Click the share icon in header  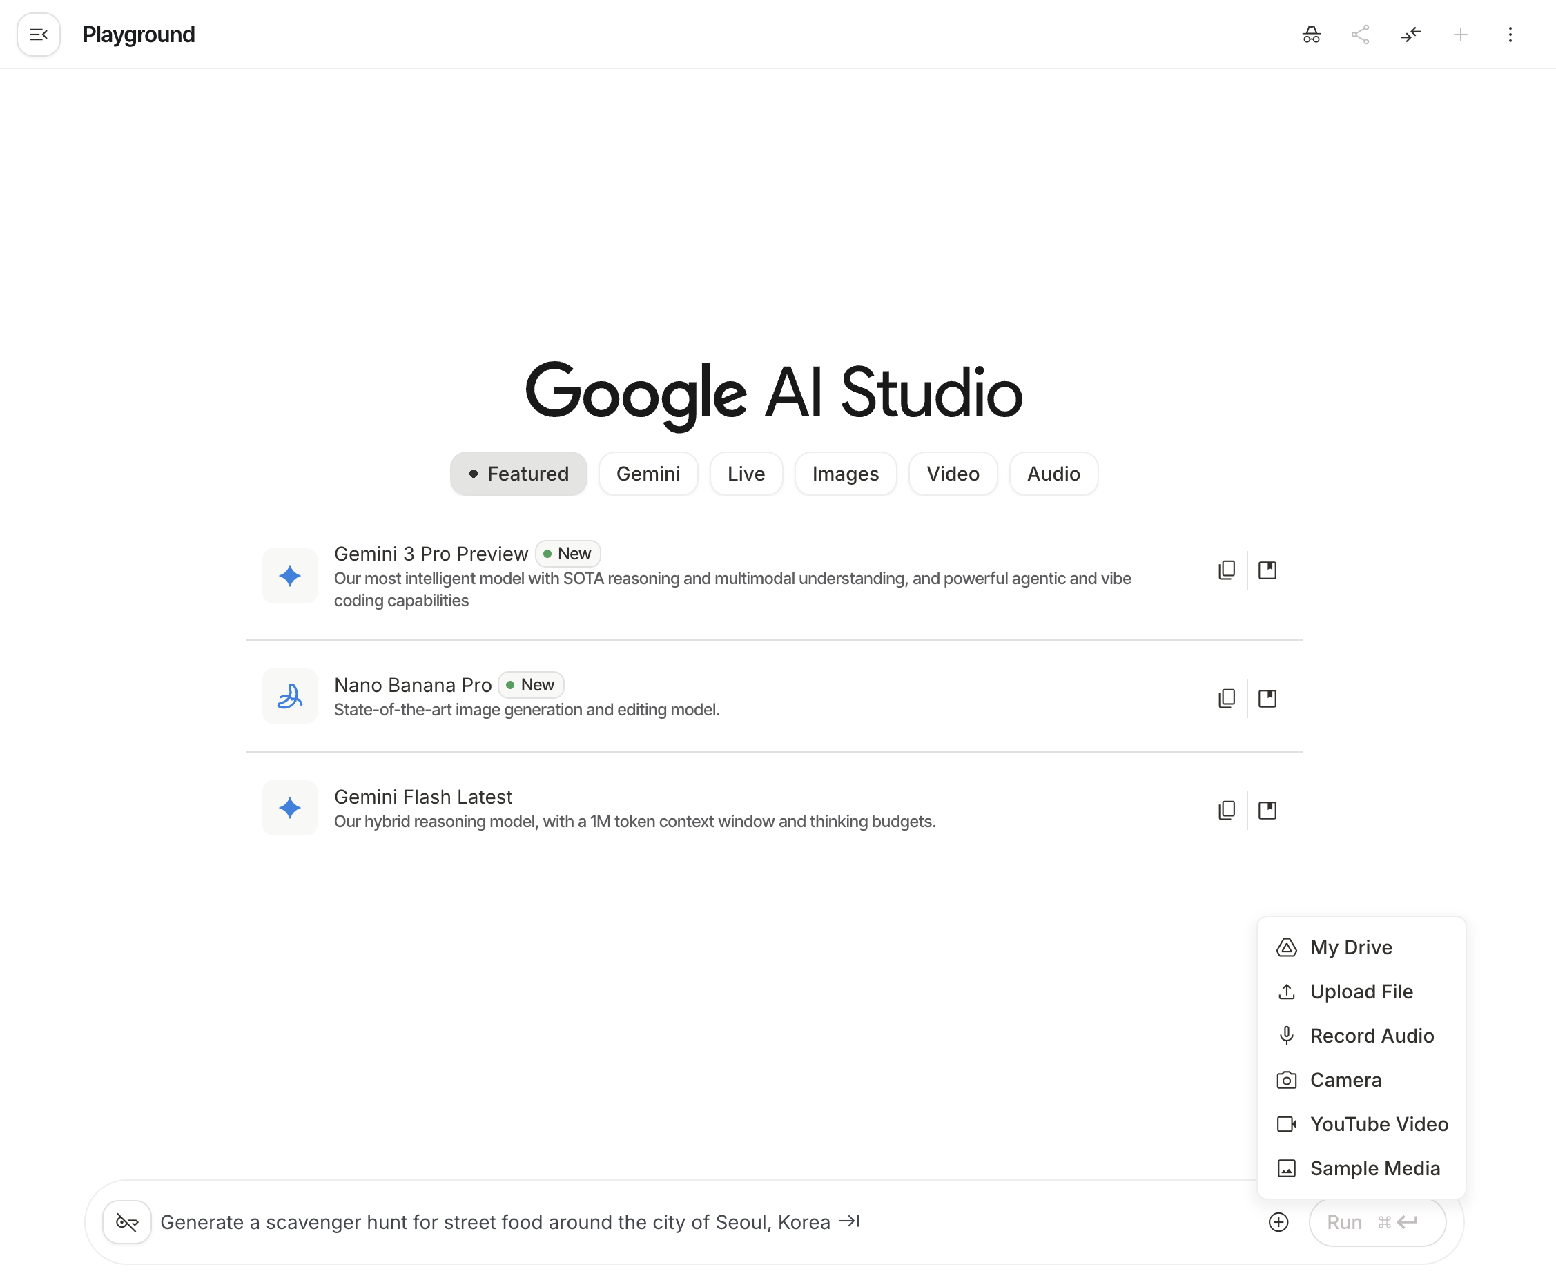[x=1360, y=35]
